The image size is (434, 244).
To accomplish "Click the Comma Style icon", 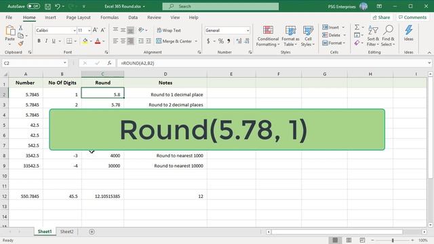I will (x=229, y=41).
